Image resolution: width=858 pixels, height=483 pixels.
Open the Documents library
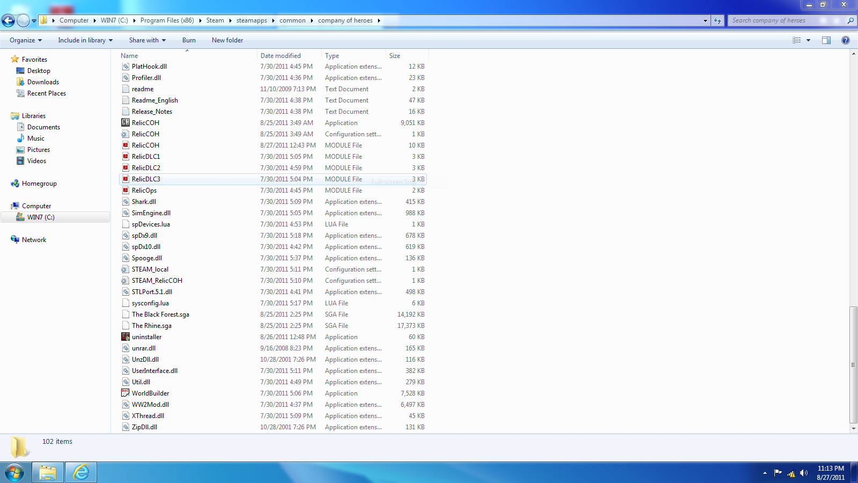[x=43, y=127]
